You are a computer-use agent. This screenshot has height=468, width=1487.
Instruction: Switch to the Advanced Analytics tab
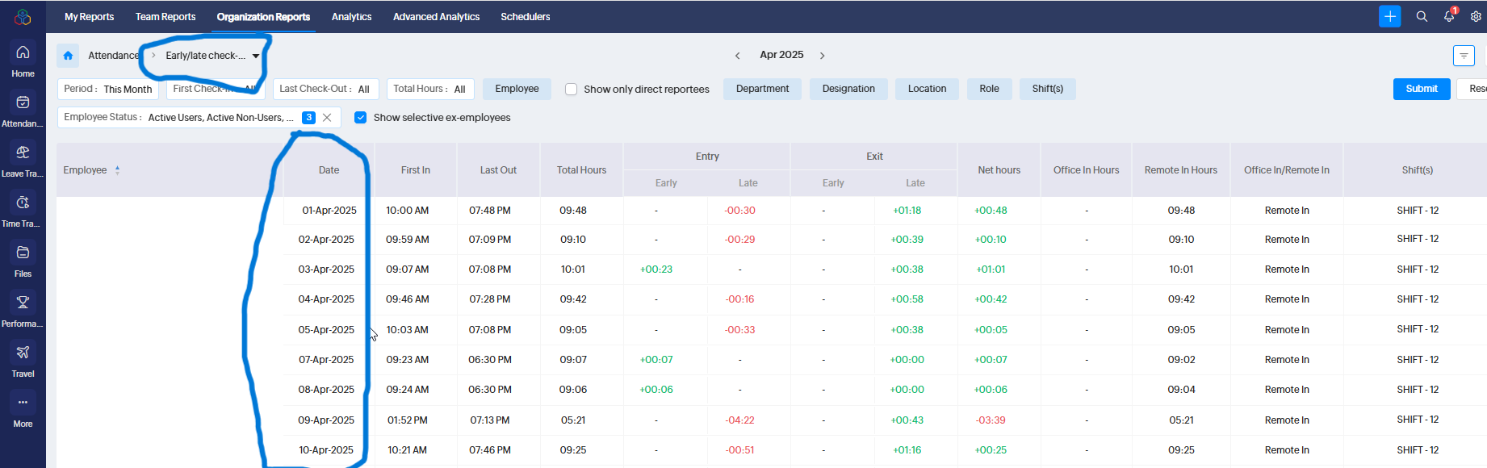[436, 17]
